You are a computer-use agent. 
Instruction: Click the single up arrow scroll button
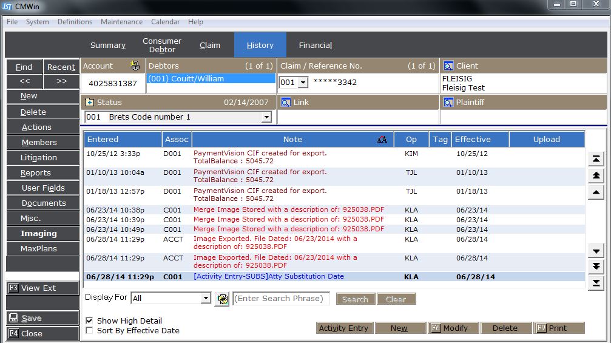click(596, 192)
